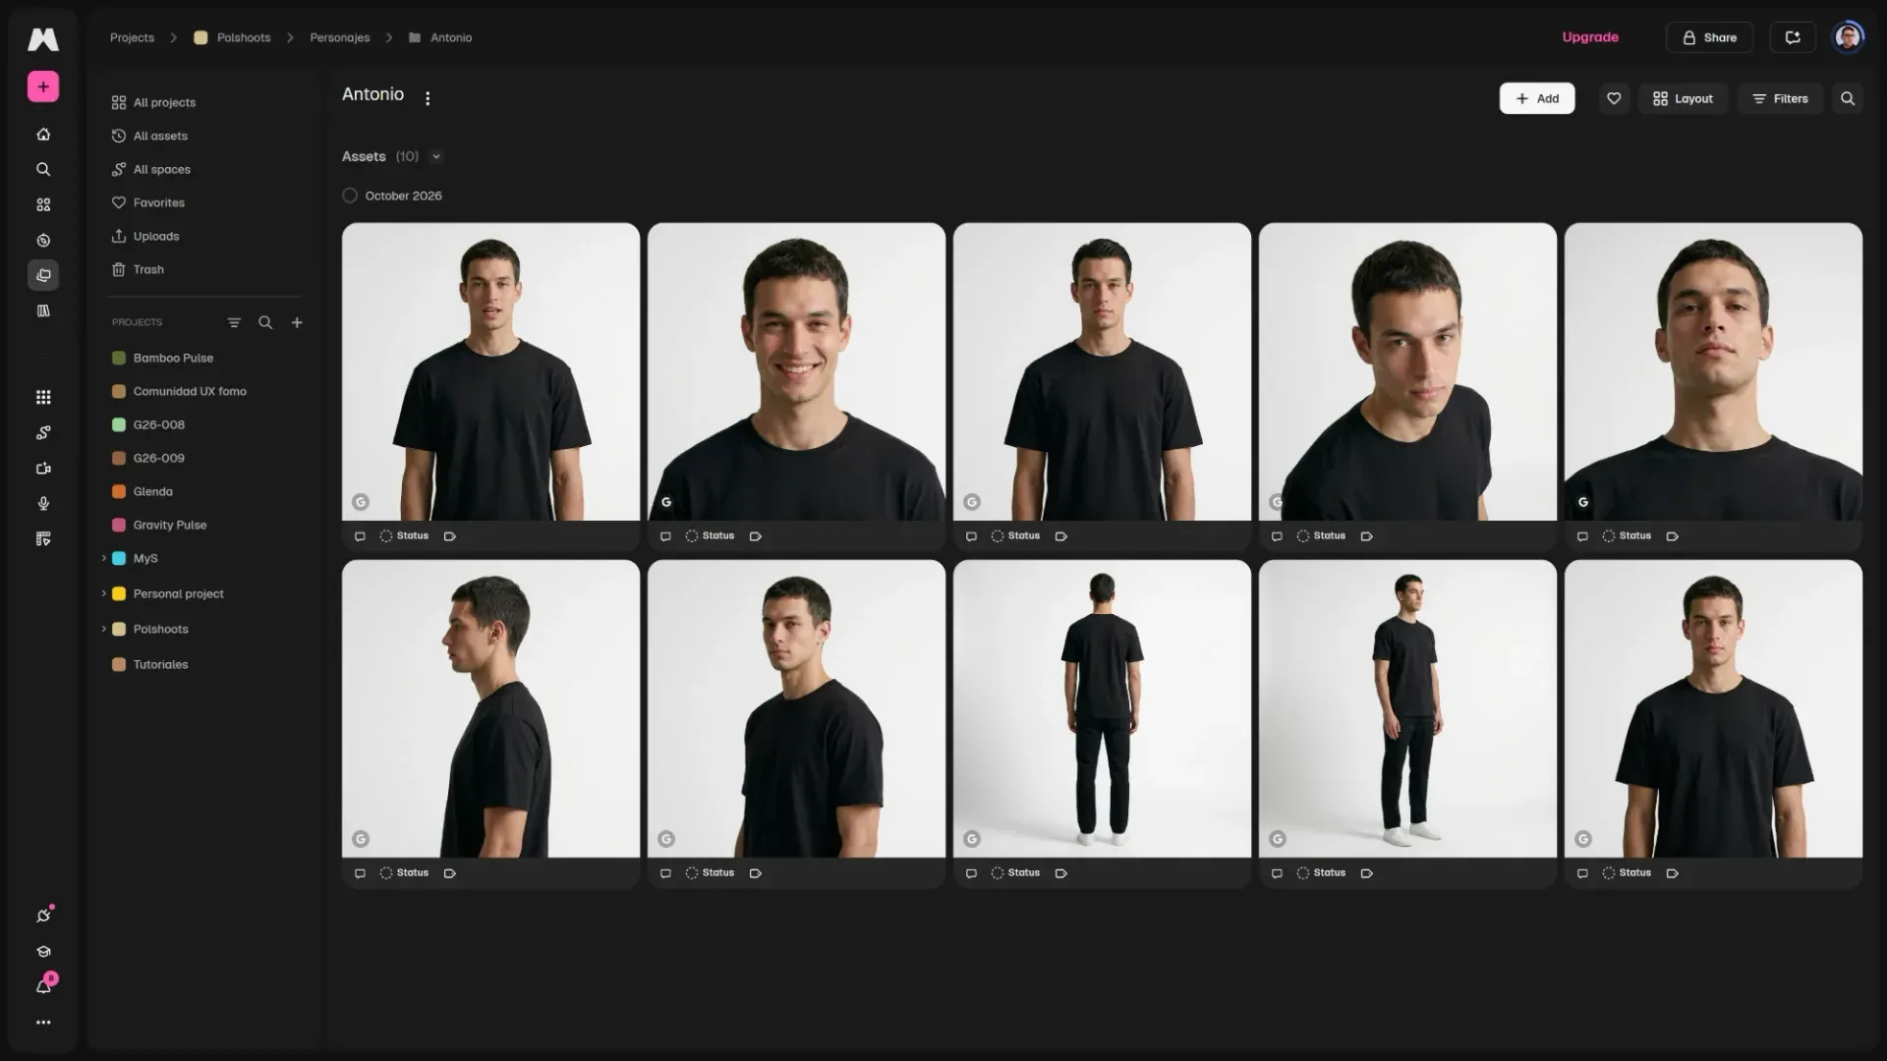The image size is (1887, 1061).
Task: Open the full-body back view thumbnail
Action: [1102, 708]
